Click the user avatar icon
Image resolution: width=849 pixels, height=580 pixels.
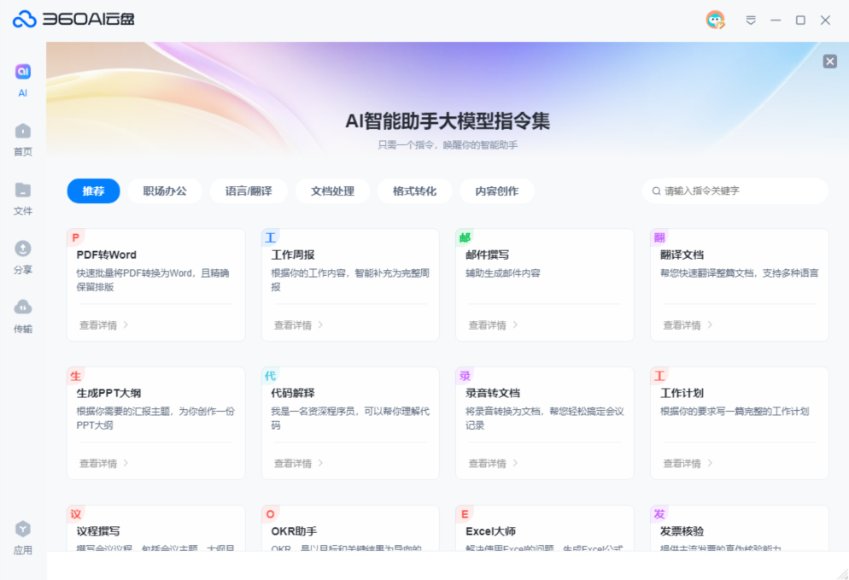tap(715, 20)
